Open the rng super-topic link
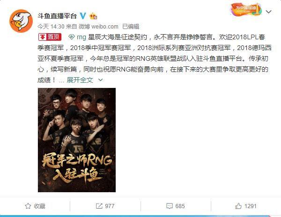 pyautogui.click(x=81, y=37)
